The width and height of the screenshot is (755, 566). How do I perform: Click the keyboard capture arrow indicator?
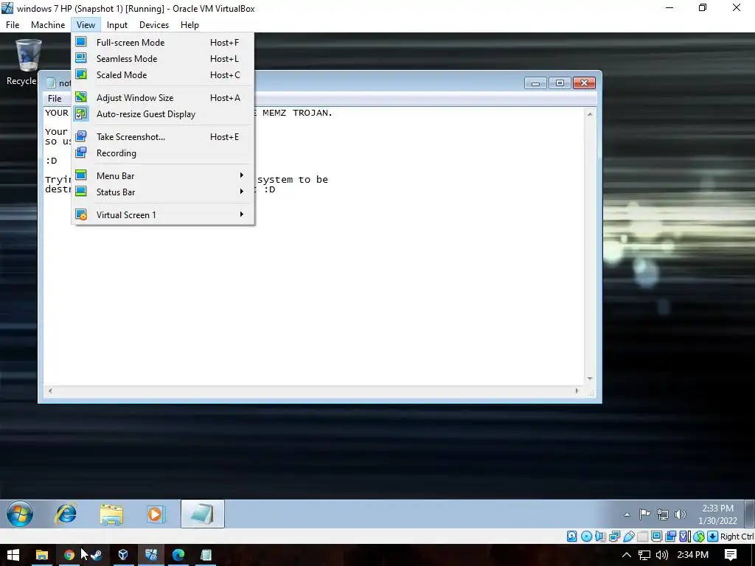(x=713, y=537)
